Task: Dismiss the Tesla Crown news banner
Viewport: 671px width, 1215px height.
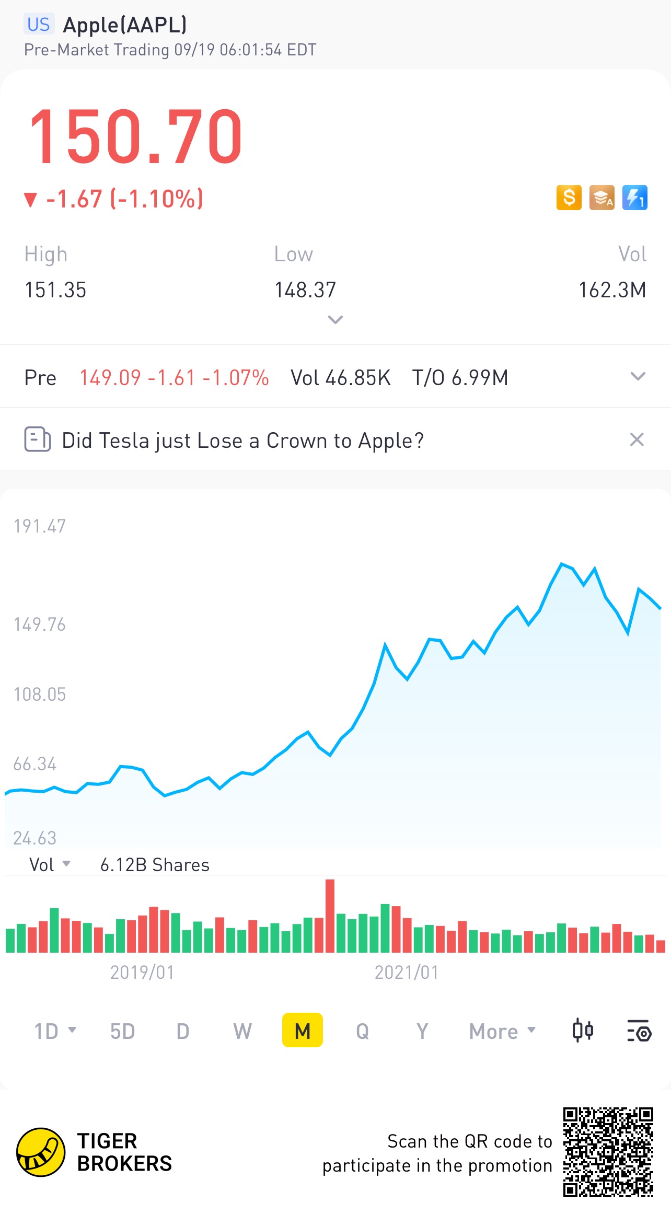Action: pos(637,439)
